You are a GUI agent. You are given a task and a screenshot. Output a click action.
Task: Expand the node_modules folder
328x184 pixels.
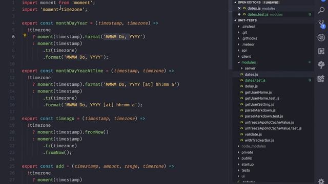(238, 146)
